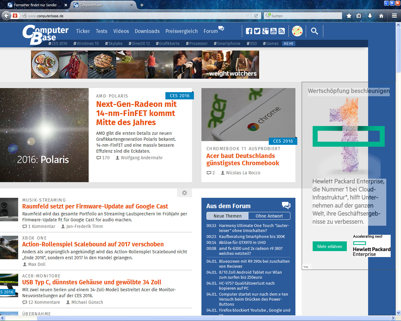Reload the page with the refresh icon

point(256,16)
